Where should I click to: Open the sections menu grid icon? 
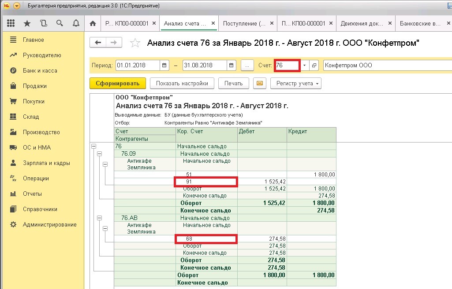[11, 23]
